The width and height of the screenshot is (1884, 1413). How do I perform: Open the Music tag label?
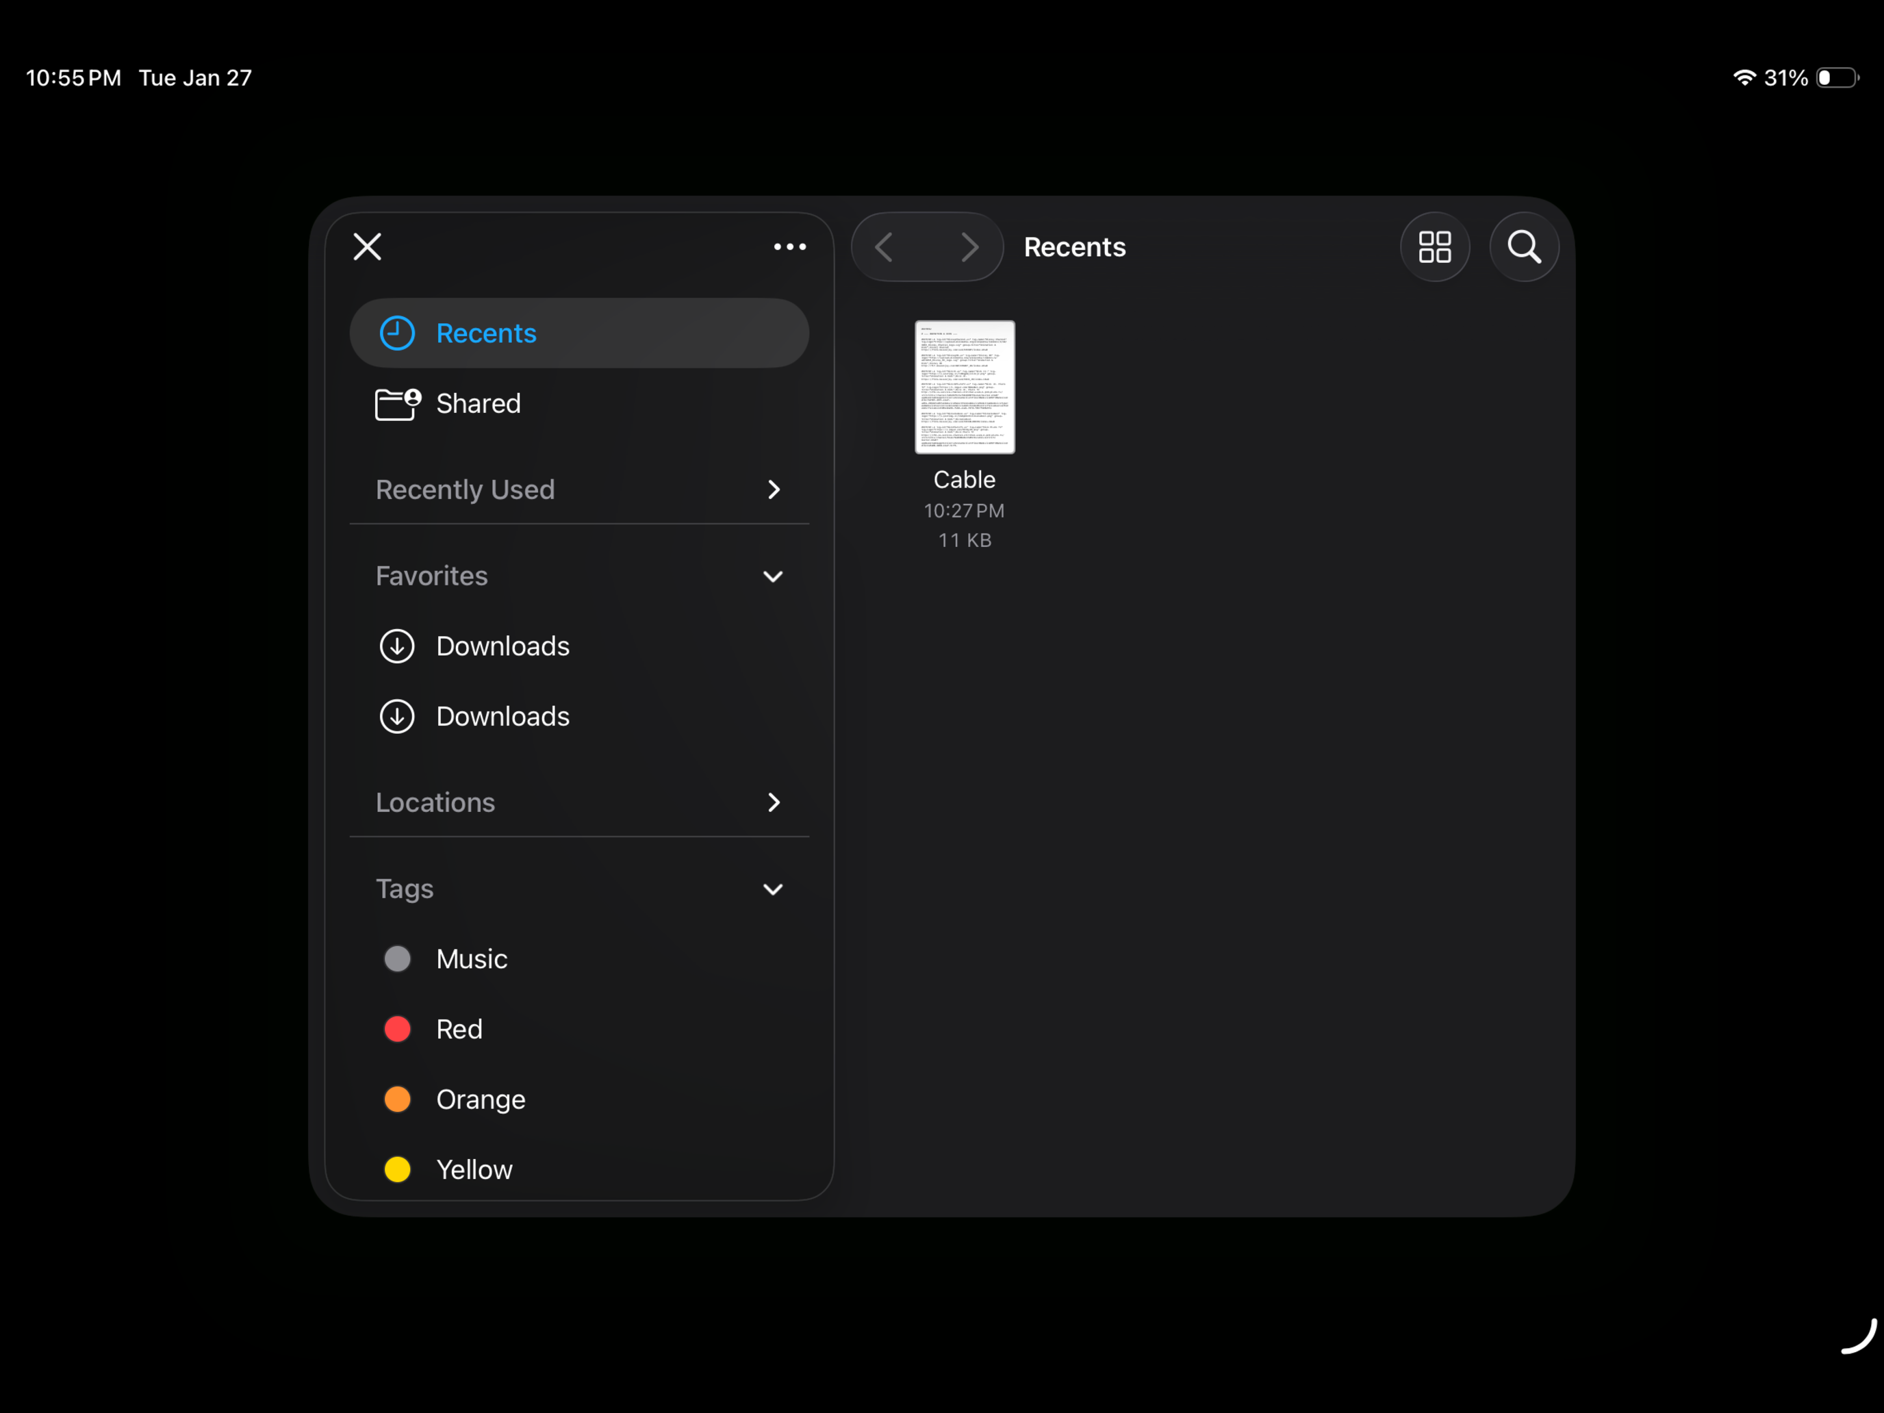pyautogui.click(x=472, y=959)
